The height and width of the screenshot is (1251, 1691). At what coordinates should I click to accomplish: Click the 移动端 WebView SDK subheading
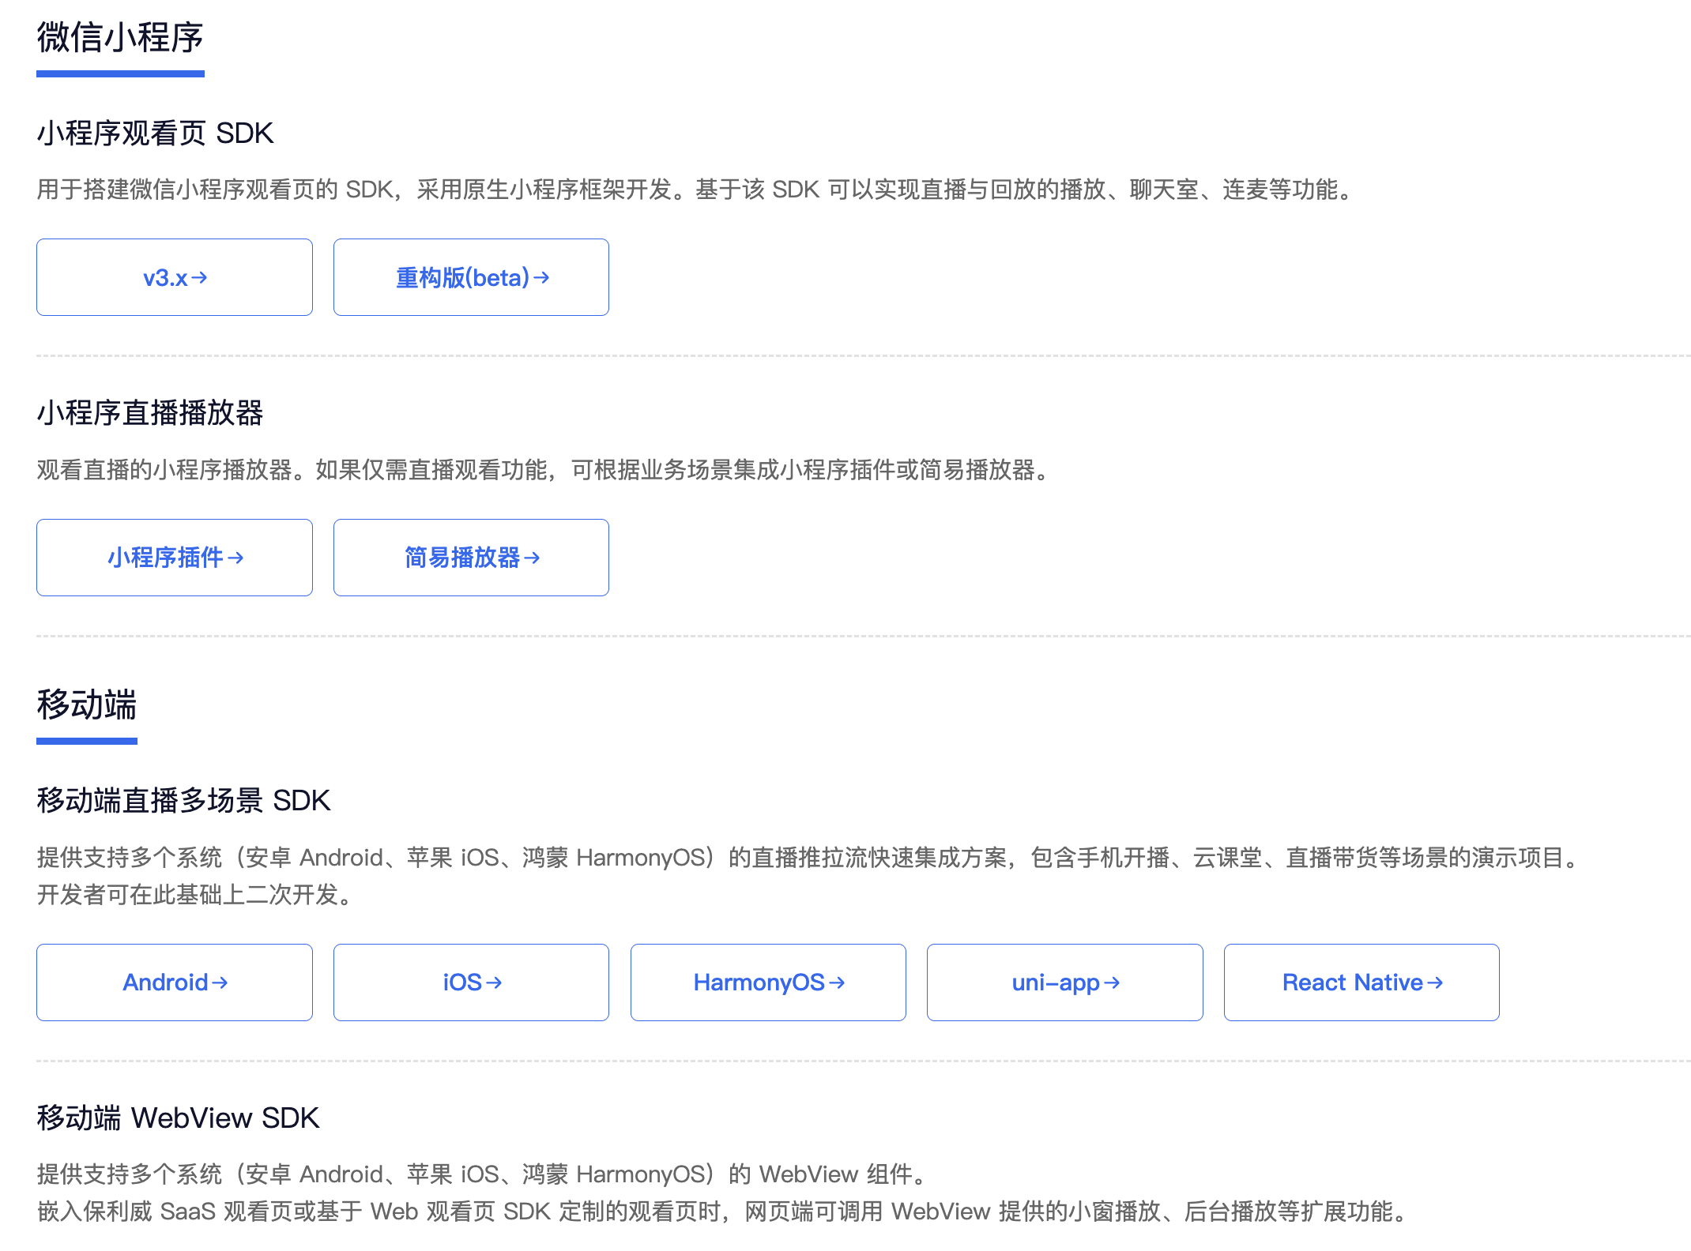178,1118
